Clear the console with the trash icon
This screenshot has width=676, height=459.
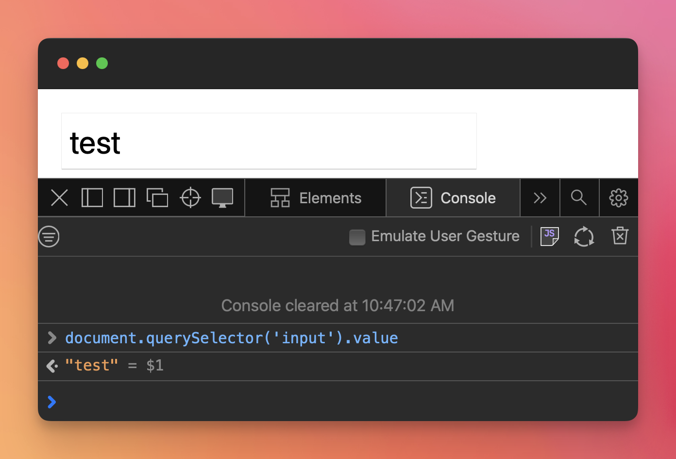[620, 236]
